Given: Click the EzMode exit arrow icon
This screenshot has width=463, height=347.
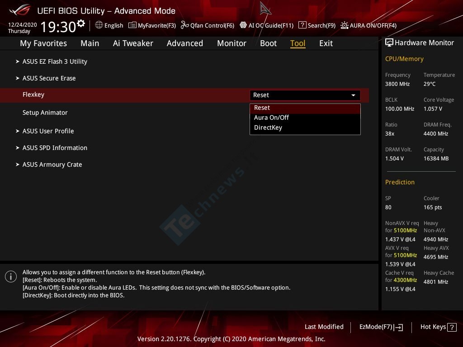Looking at the screenshot, I should tap(398, 327).
